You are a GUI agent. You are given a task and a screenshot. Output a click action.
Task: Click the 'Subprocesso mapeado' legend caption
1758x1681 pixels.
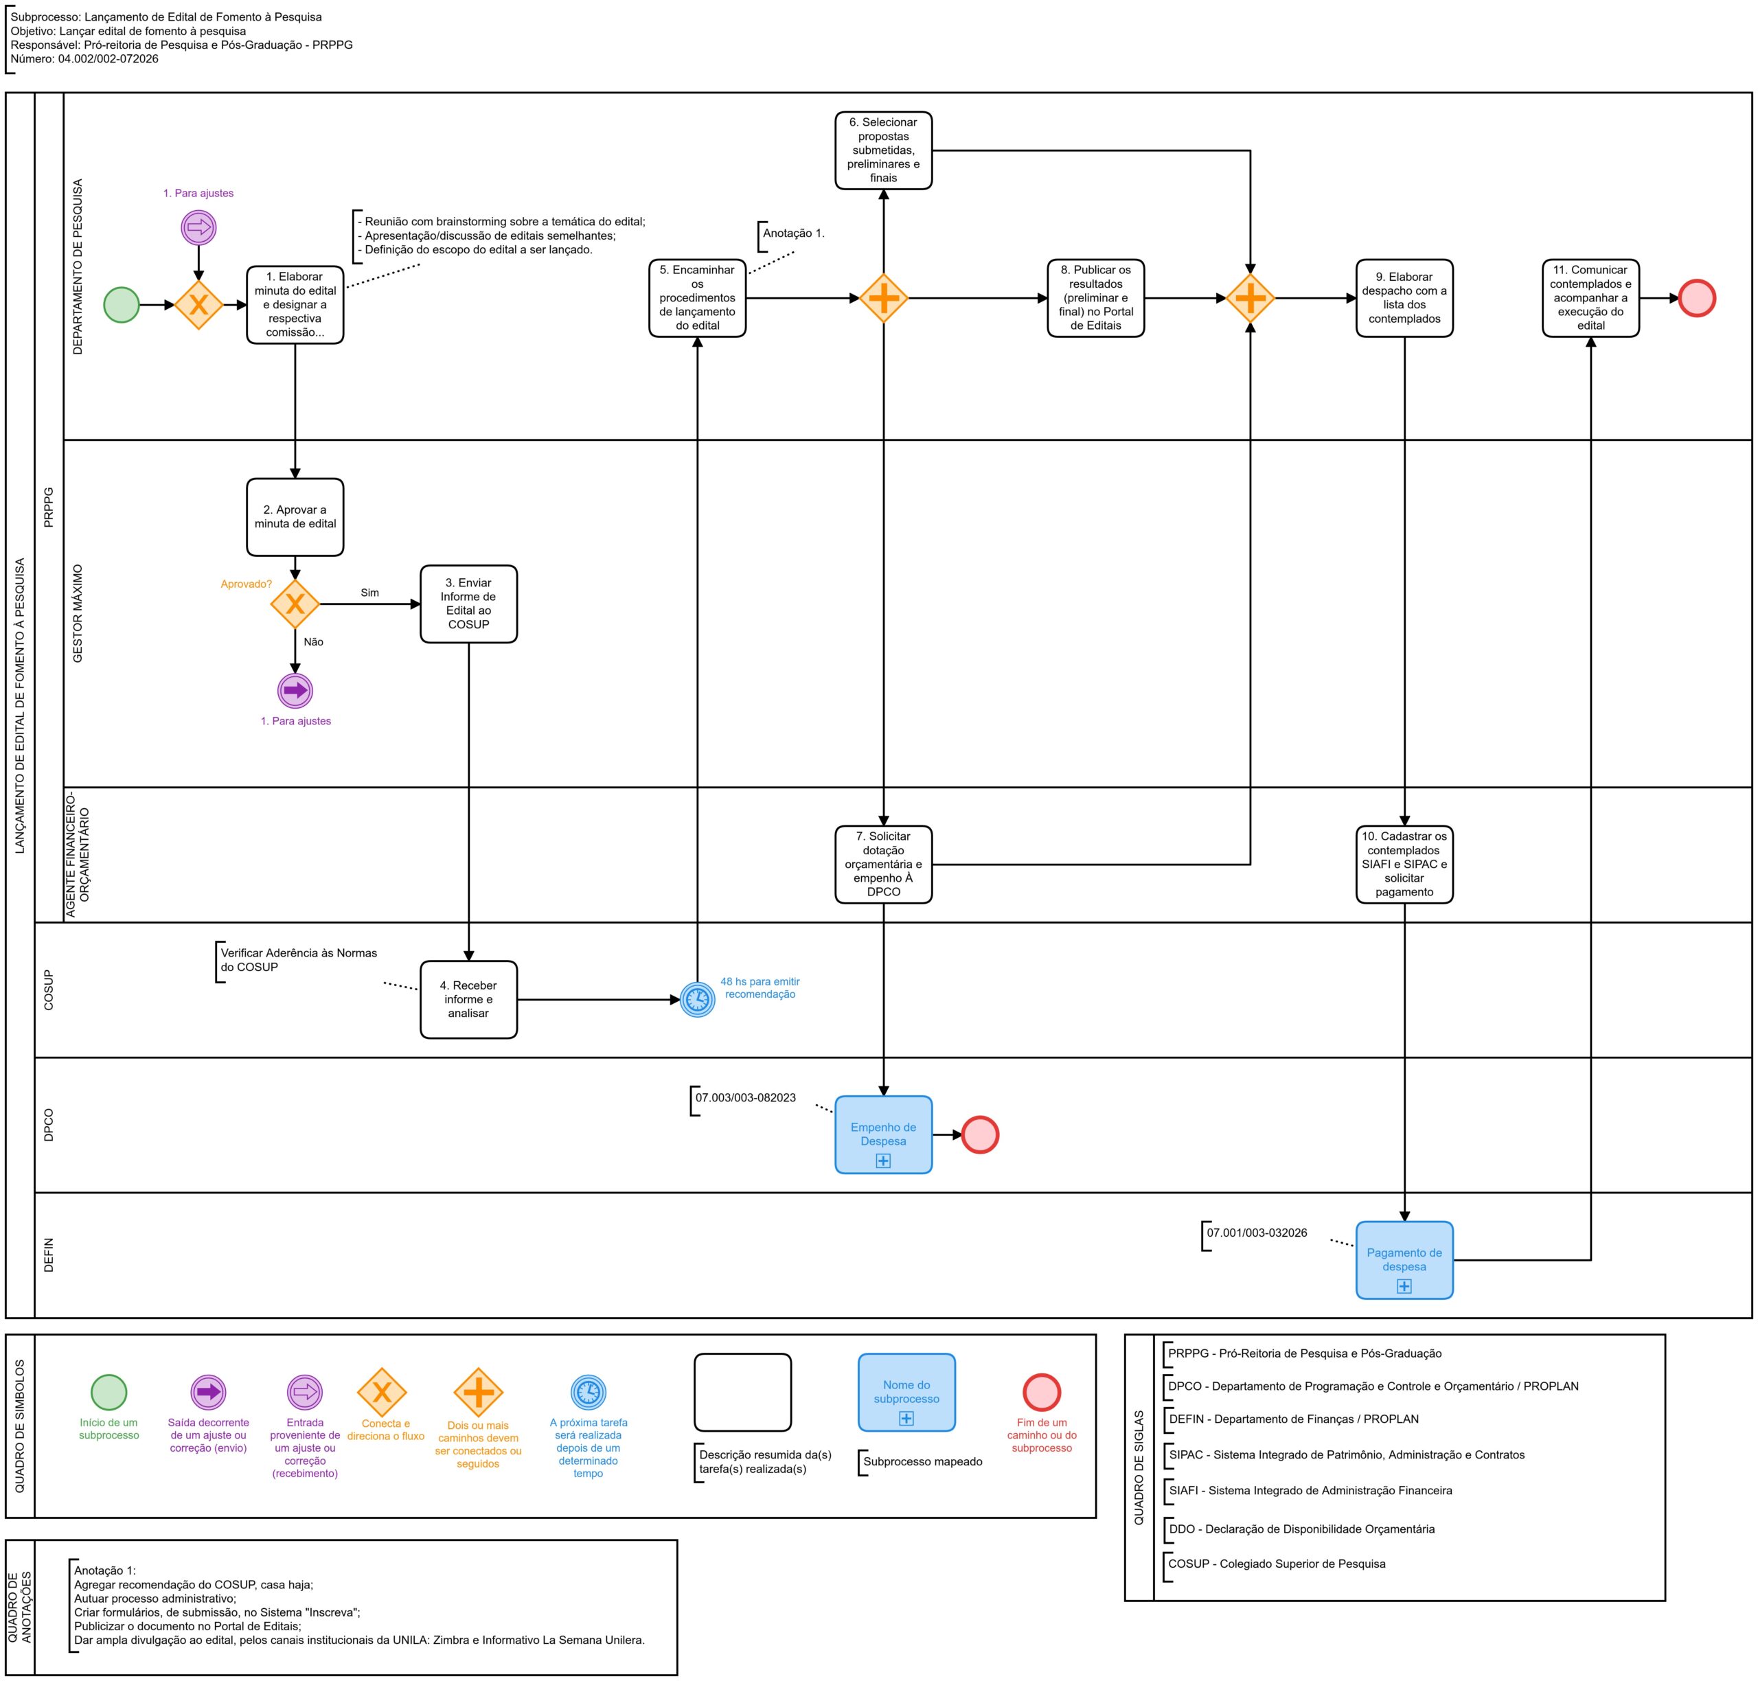(923, 1461)
